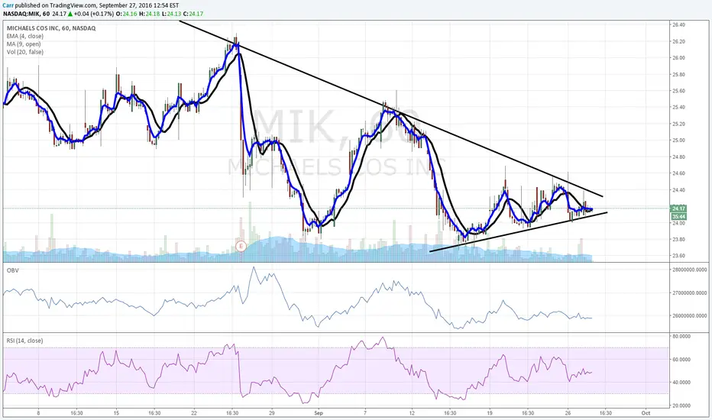Click the '15' date on time axis
The image size is (712, 420).
click(x=116, y=413)
